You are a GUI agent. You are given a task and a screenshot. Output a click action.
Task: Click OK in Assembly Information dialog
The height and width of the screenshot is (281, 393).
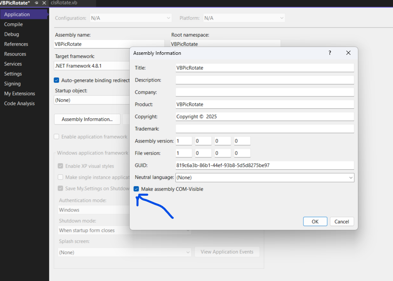[315, 221]
